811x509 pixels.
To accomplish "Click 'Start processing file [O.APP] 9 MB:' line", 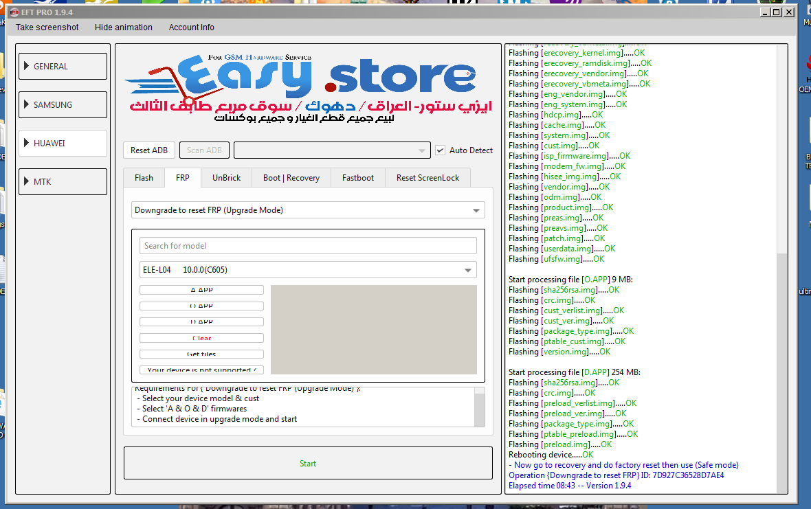I will point(570,280).
